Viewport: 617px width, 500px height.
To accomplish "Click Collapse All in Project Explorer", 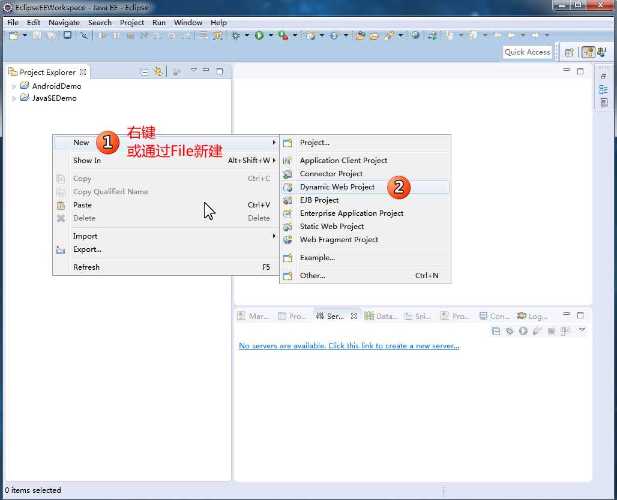I will point(145,71).
